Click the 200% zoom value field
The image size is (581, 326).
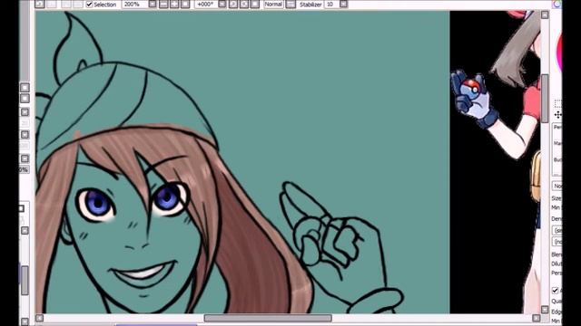pyautogui.click(x=135, y=5)
